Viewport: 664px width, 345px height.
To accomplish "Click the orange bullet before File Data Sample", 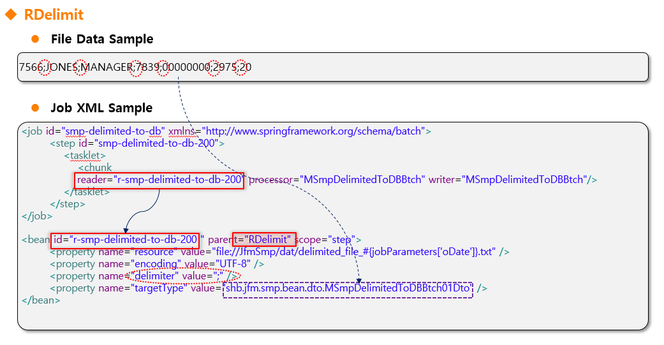I will (x=36, y=39).
